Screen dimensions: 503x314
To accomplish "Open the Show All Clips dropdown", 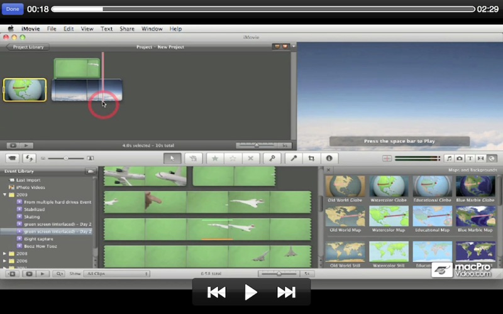I will coord(117,274).
